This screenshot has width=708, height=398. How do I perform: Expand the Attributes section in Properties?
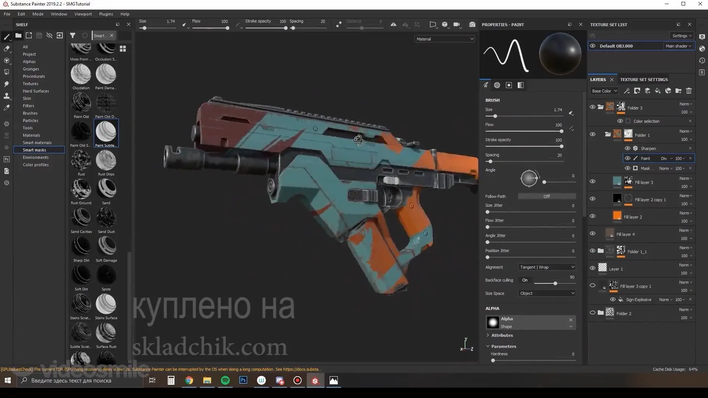502,335
